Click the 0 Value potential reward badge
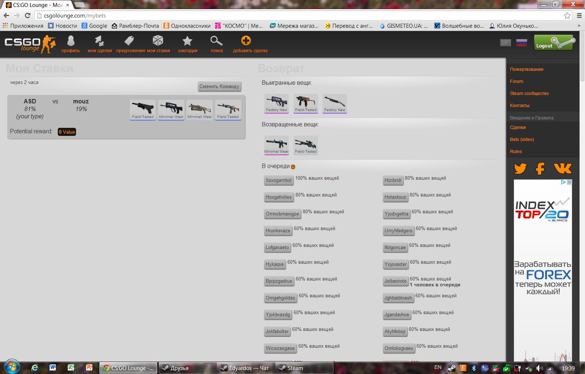585x374 pixels. click(67, 132)
